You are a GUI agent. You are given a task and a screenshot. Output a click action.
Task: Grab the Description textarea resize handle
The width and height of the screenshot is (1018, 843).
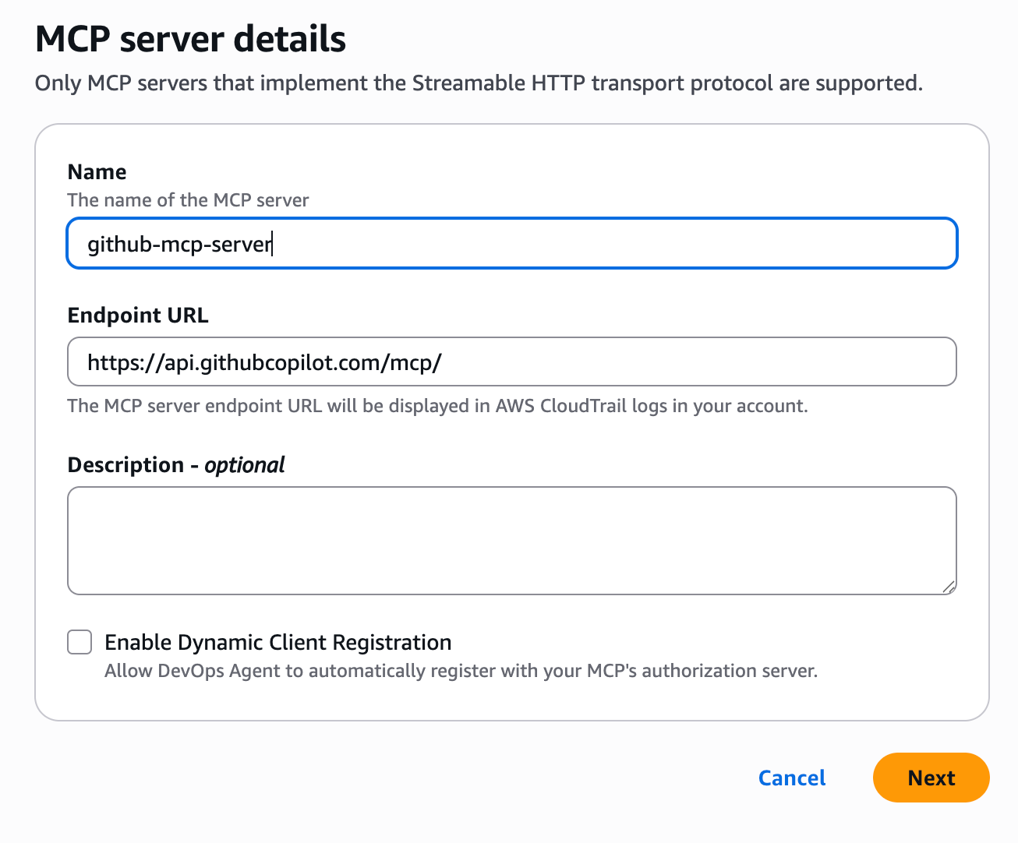tap(949, 587)
